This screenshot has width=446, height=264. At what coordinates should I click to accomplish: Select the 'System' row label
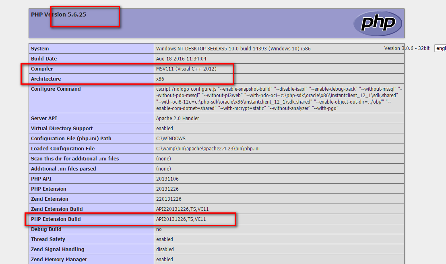click(x=40, y=49)
